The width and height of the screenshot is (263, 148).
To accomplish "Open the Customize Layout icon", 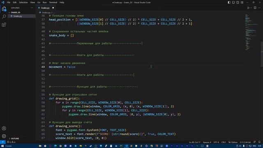I will coord(242,2).
